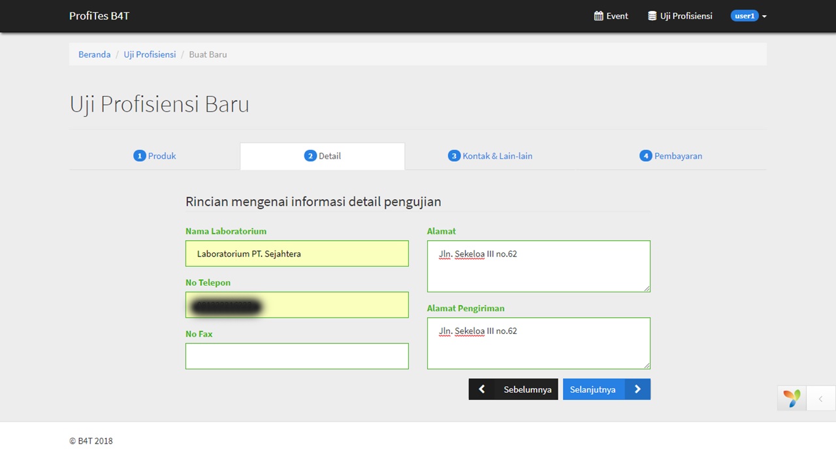Click the database icon beside Uji Profisiensi
Screen dimensions: 836x458
(x=652, y=16)
